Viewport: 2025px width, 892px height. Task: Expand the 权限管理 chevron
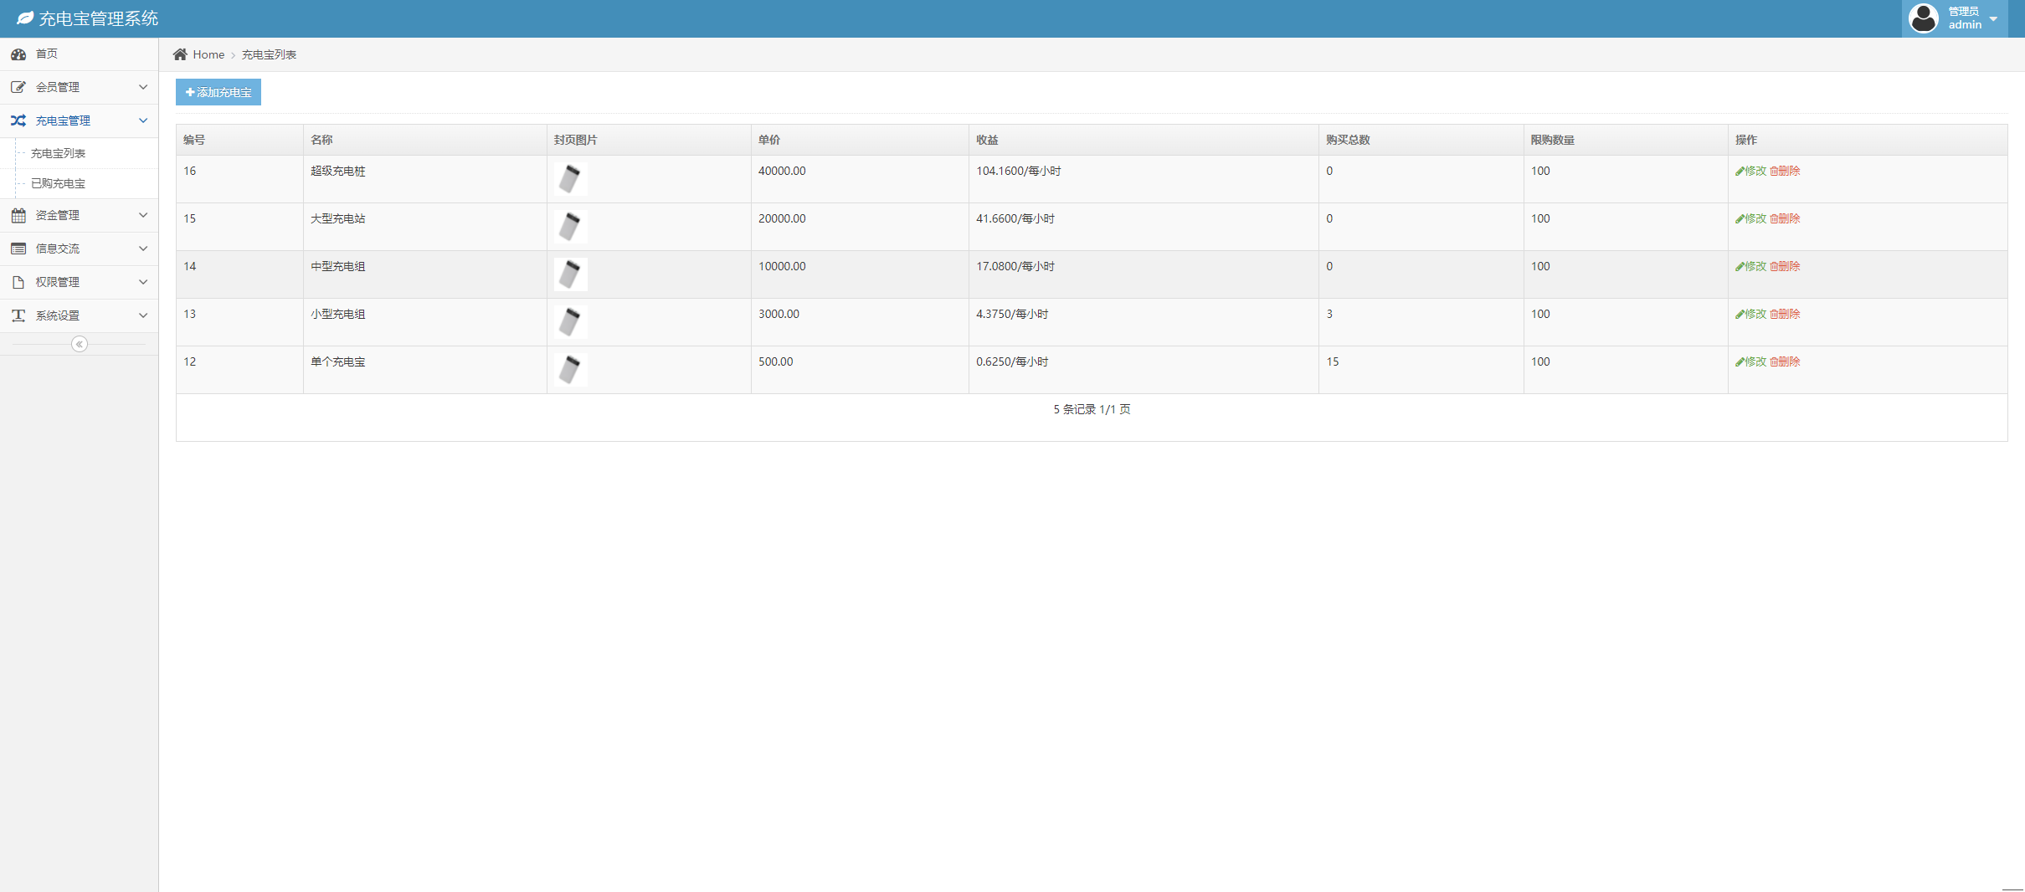click(143, 282)
